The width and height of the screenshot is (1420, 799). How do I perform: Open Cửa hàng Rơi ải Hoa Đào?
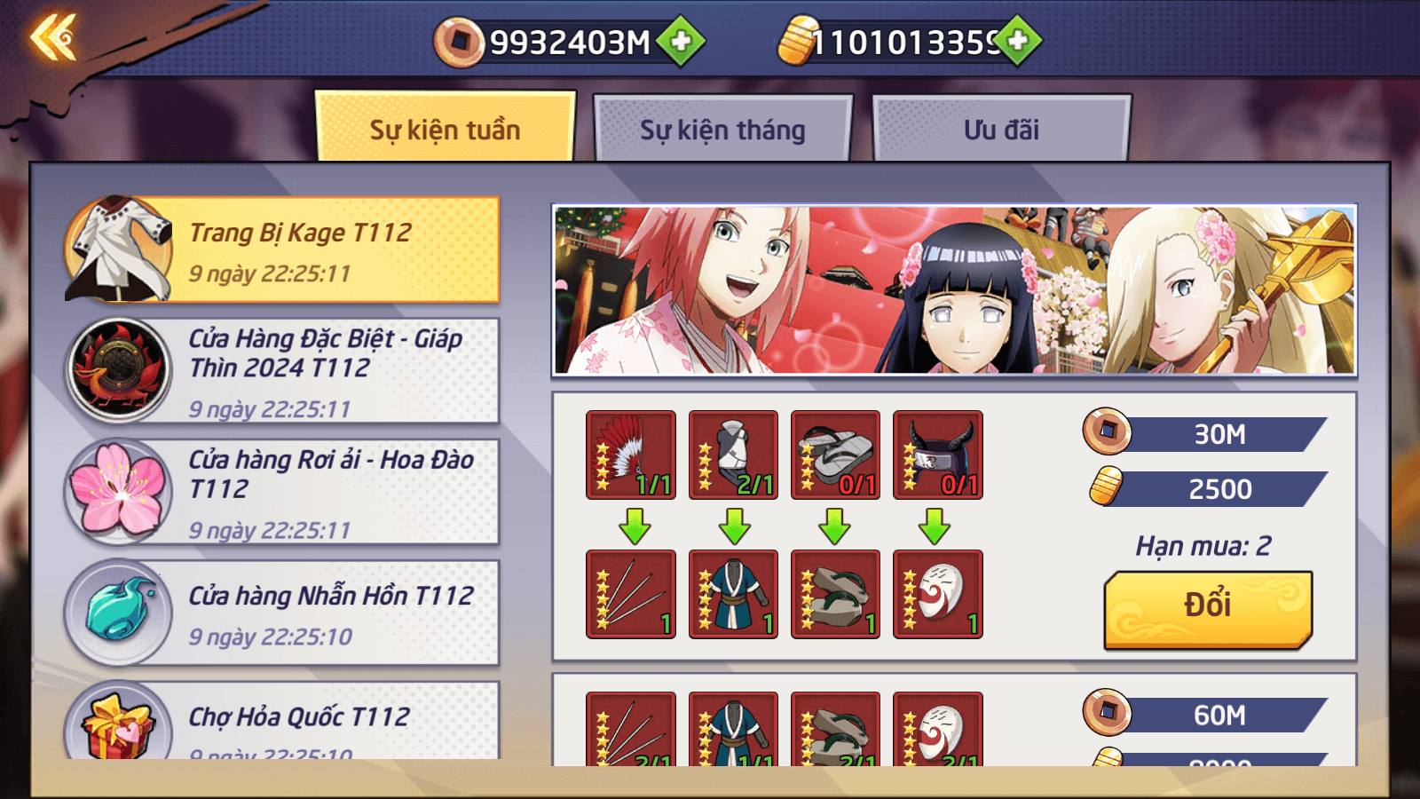(283, 491)
